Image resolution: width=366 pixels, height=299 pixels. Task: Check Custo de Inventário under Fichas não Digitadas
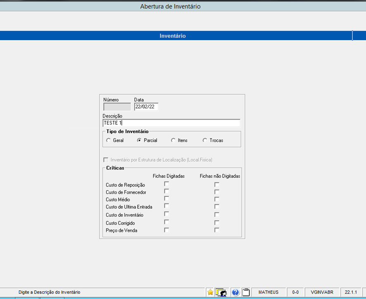tap(217, 215)
